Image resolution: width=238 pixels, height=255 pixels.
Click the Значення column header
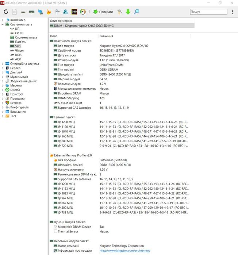tap(145, 36)
